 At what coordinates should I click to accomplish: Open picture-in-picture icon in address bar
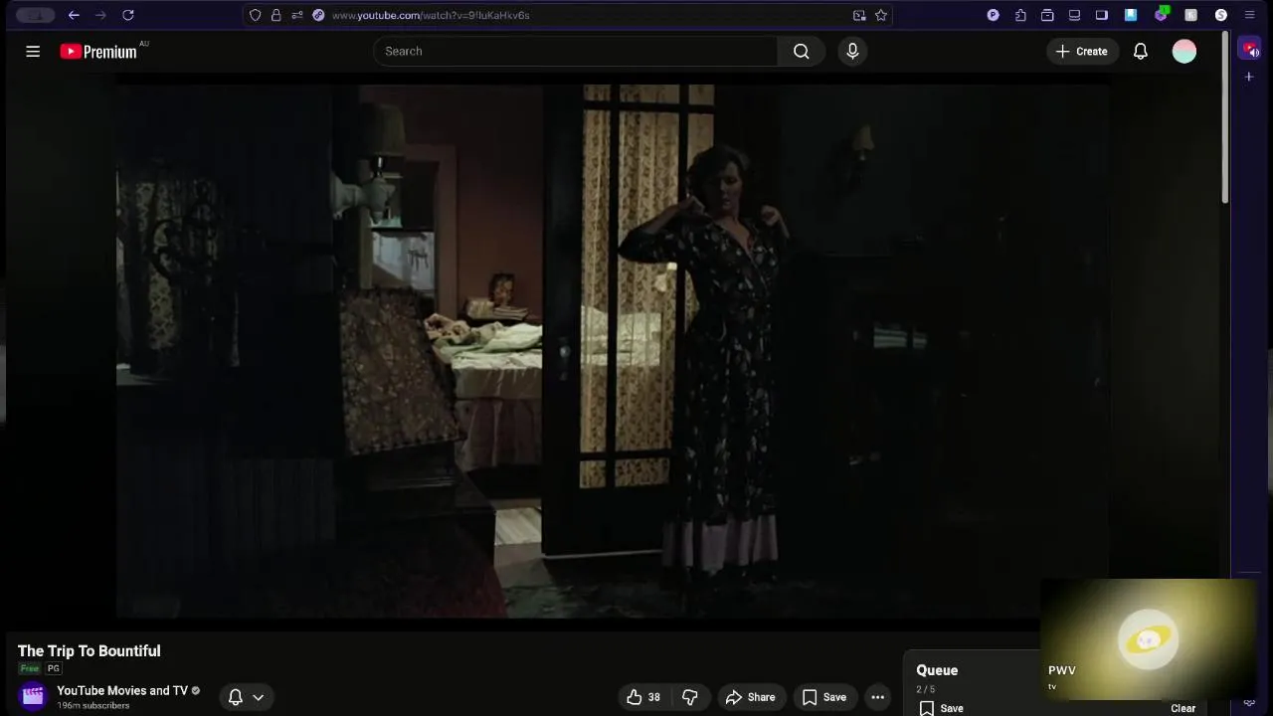pos(859,15)
